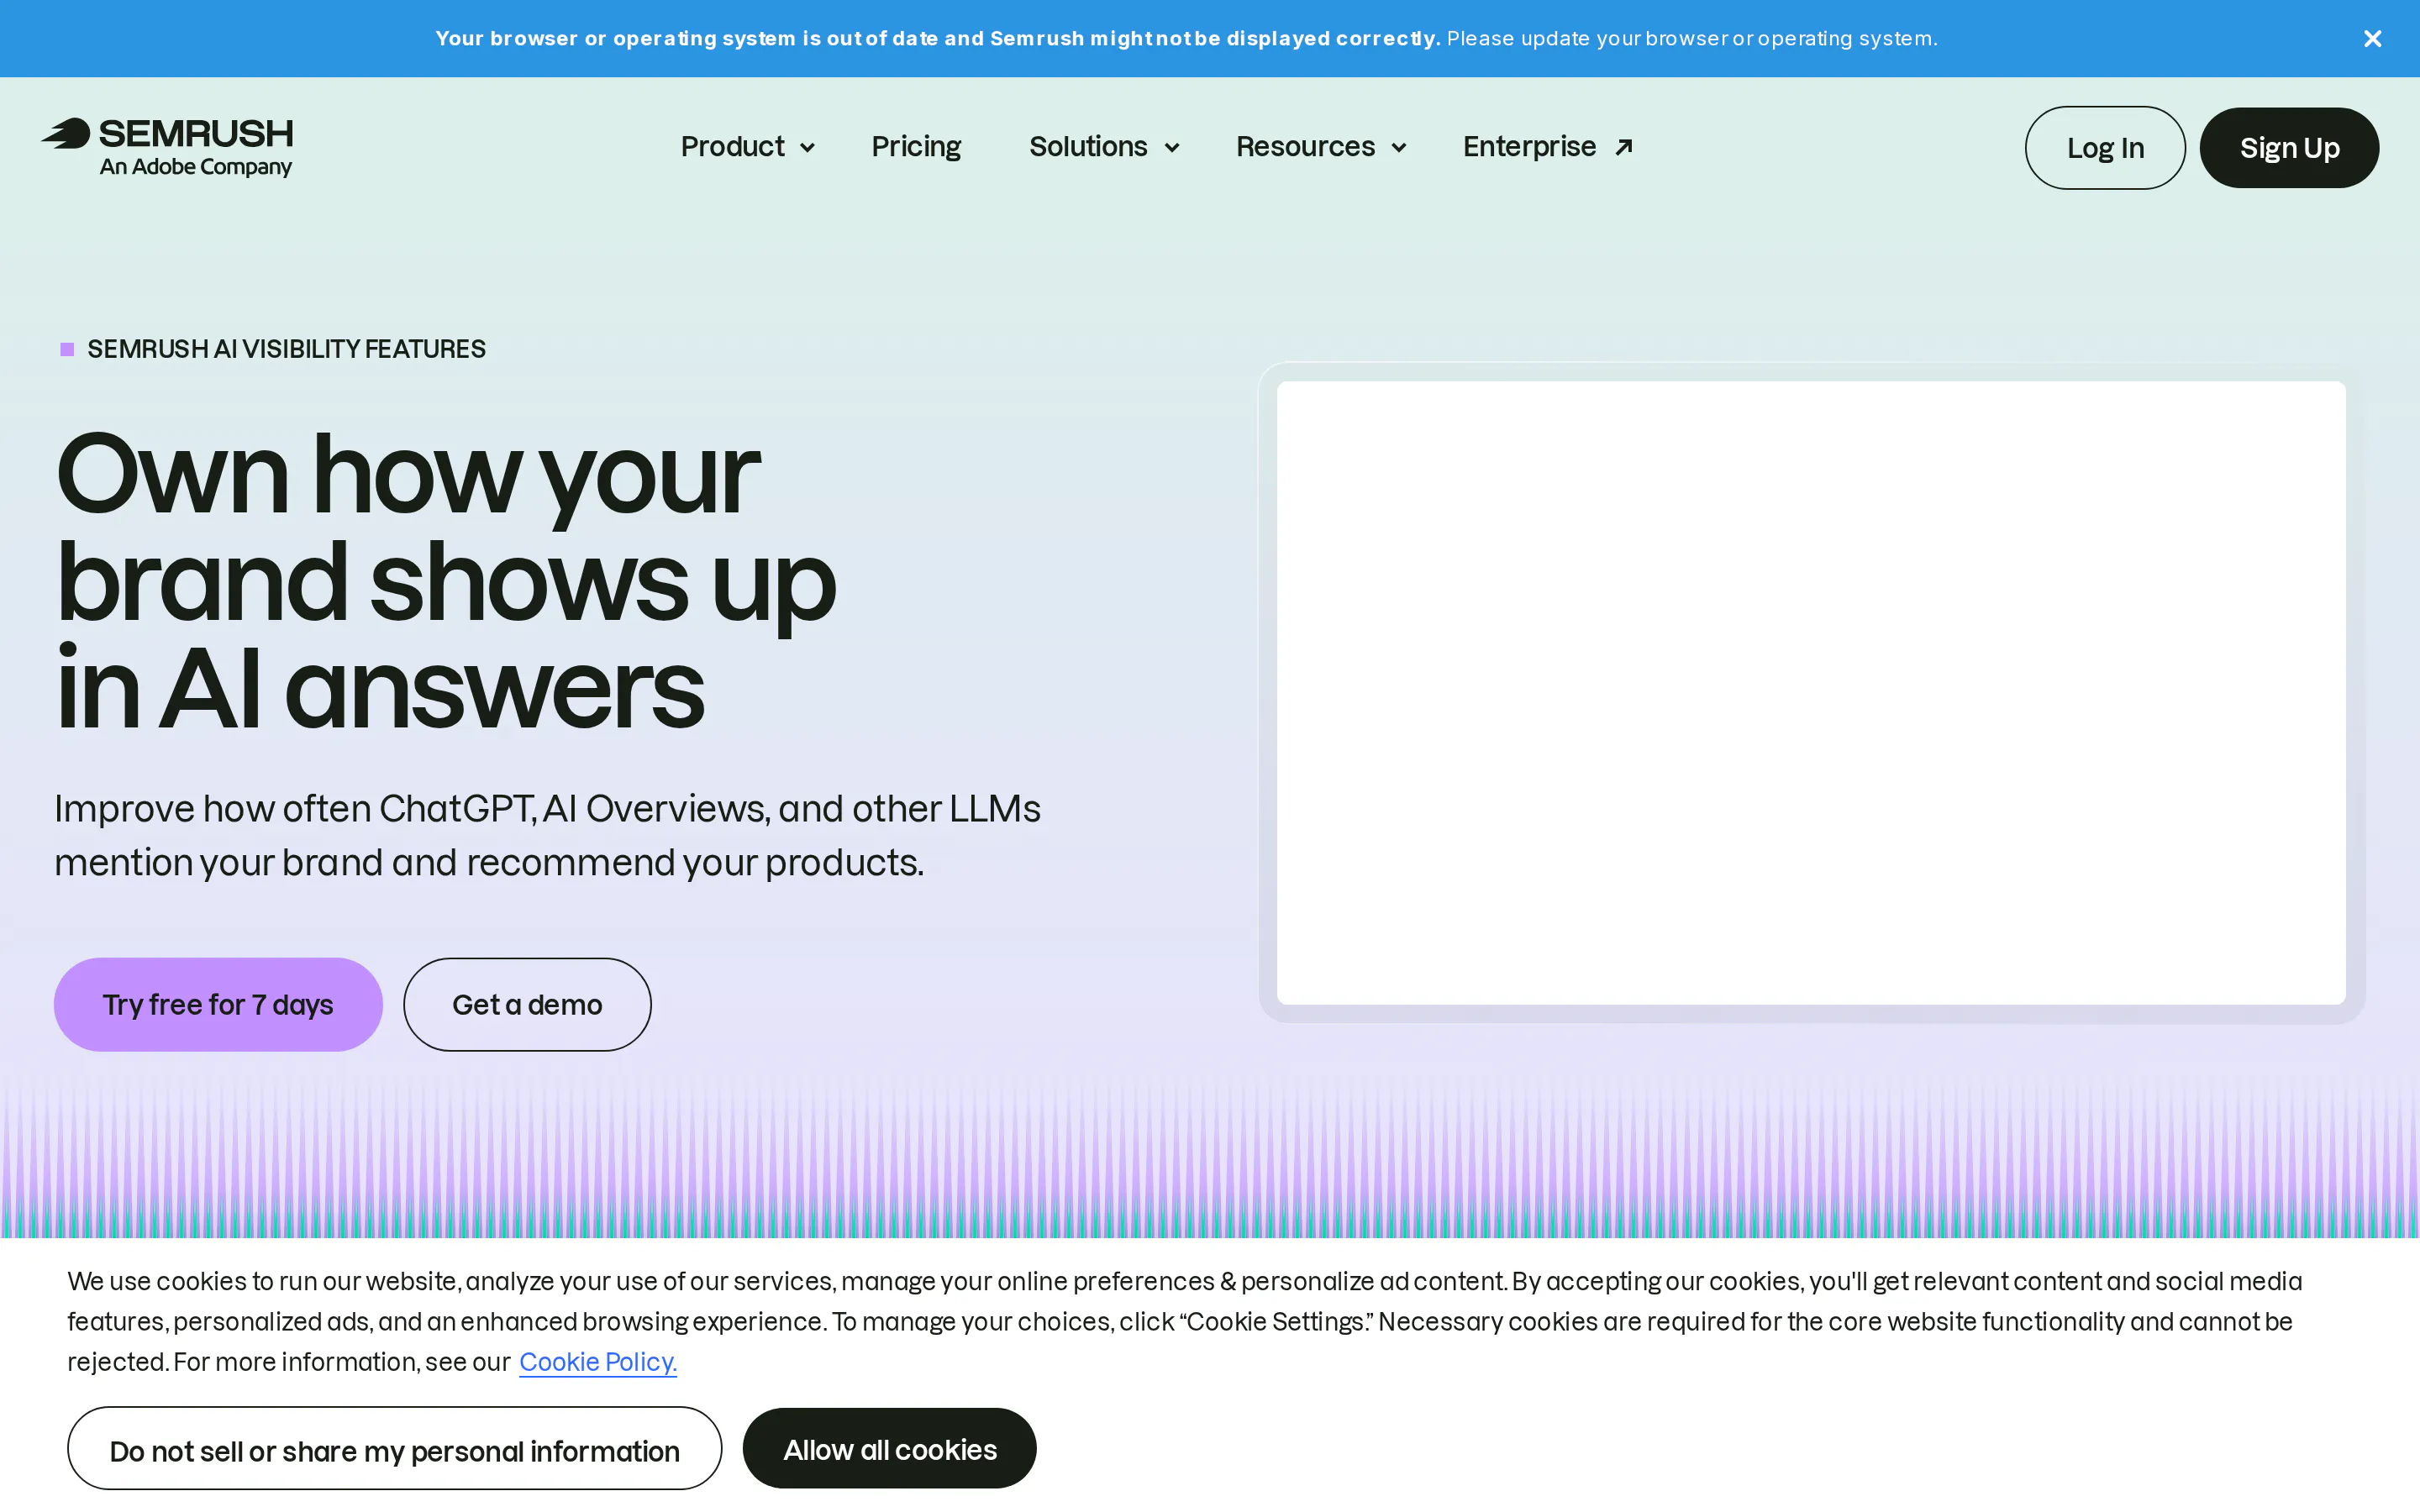
Task: Click the Own how your brand headline
Action: pos(445,581)
